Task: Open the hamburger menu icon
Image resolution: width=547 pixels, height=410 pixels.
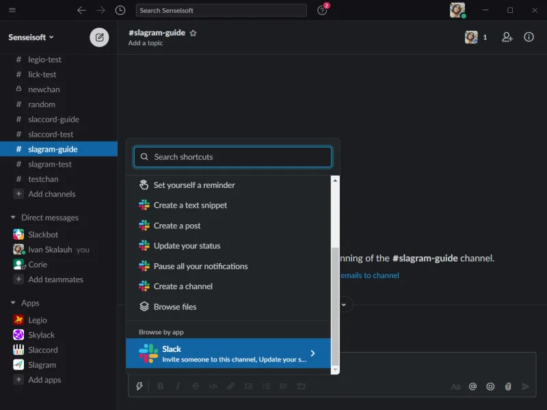Action: point(12,10)
